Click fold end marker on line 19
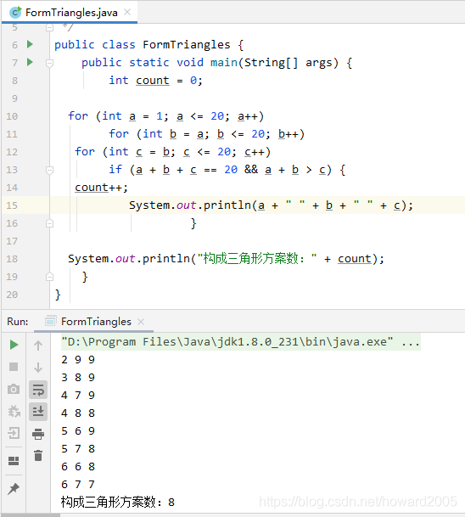 pyautogui.click(x=49, y=277)
